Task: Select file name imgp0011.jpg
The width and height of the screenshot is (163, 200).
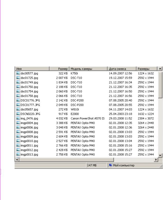Action: [29, 145]
